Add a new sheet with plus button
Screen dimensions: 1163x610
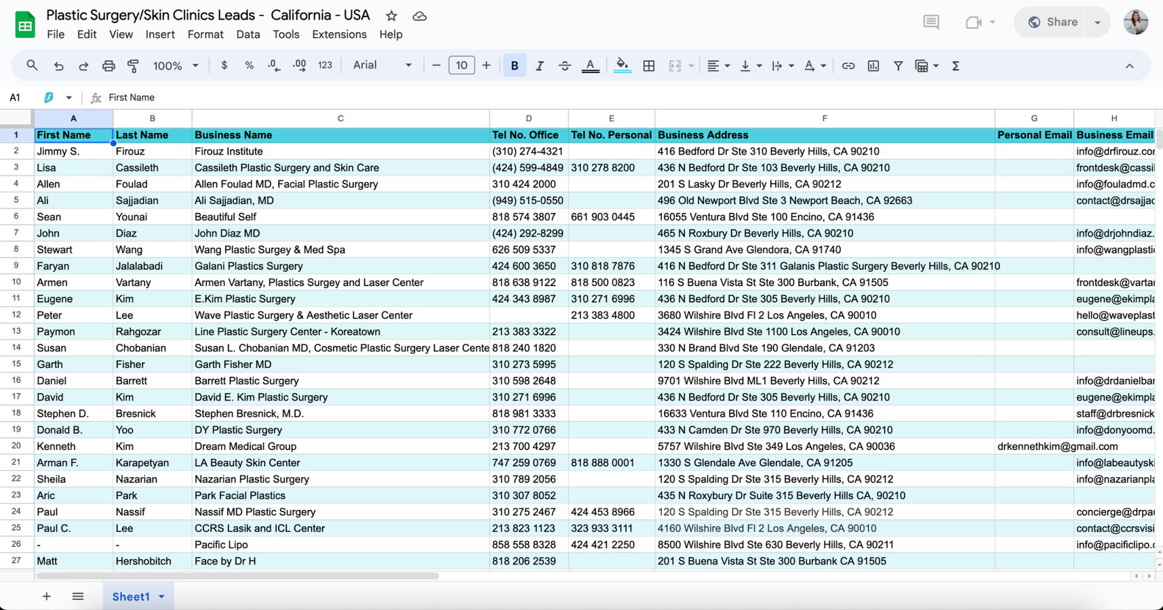[x=46, y=596]
